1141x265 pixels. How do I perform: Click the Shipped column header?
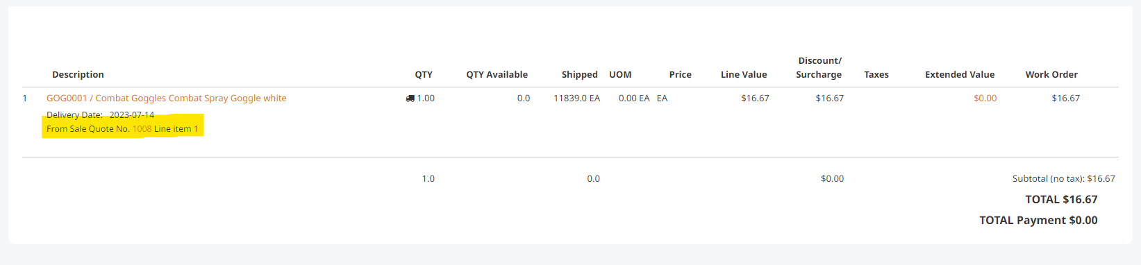579,75
